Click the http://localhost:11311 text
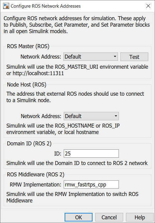Image resolution: width=155 pixels, height=223 pixels. pos(38,73)
